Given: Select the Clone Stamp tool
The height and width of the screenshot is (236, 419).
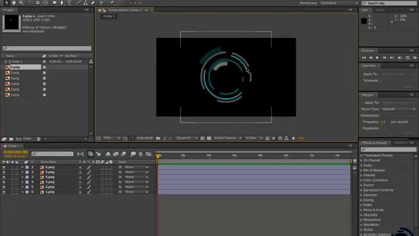Looking at the screenshot, I should [x=86, y=3].
